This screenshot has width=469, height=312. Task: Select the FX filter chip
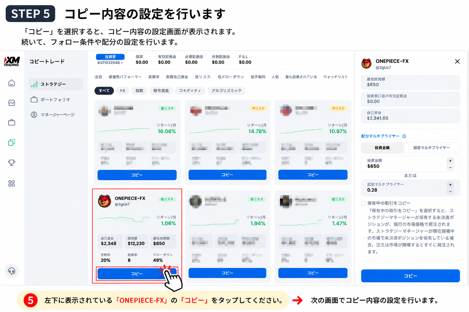123,91
